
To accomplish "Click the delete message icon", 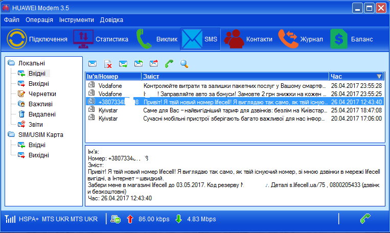I will pyautogui.click(x=108, y=64).
